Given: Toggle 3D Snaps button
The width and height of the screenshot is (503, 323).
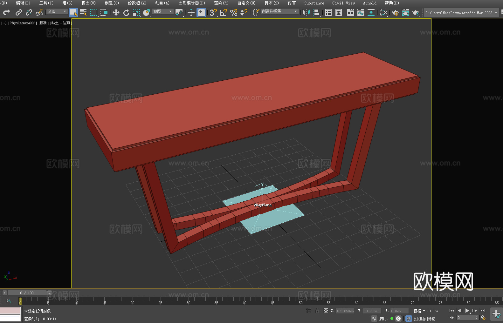Looking at the screenshot, I should (x=213, y=12).
